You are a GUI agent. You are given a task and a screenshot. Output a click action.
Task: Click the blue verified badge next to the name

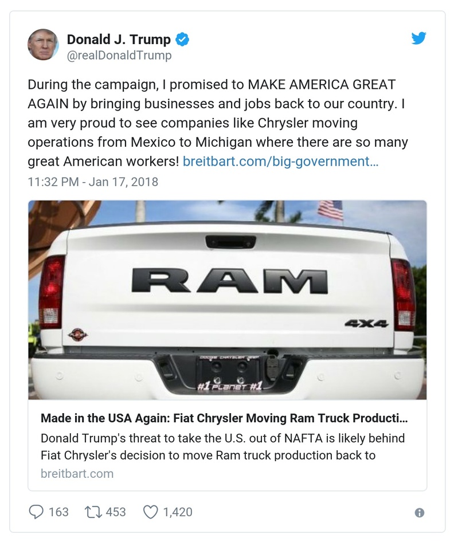182,39
